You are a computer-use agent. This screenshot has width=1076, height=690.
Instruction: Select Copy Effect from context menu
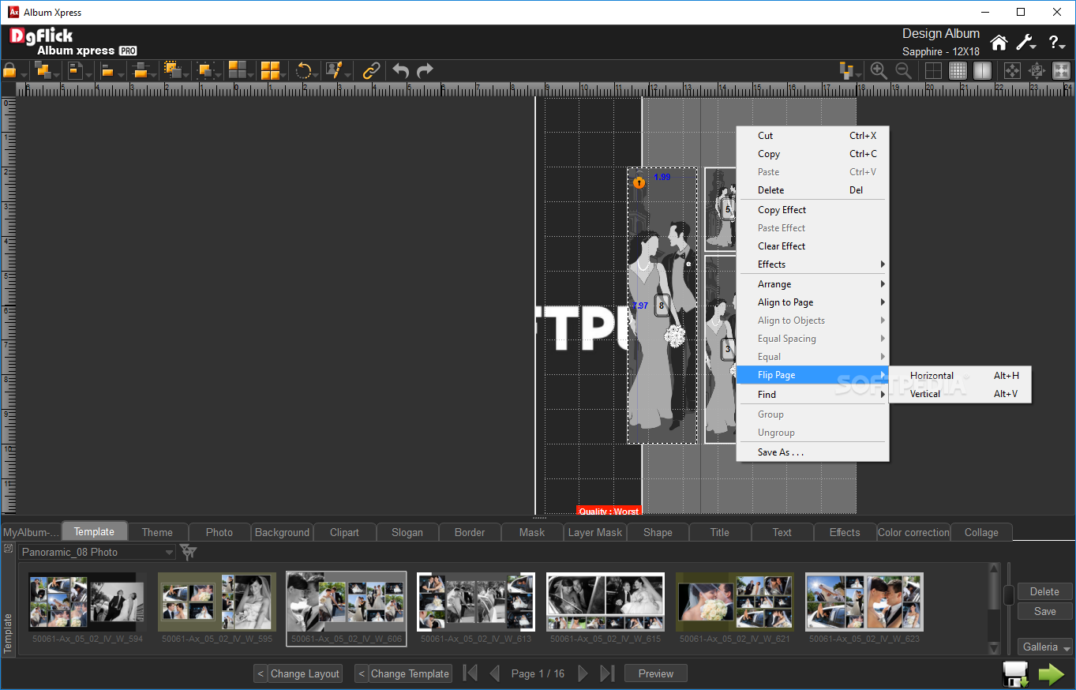pyautogui.click(x=812, y=210)
